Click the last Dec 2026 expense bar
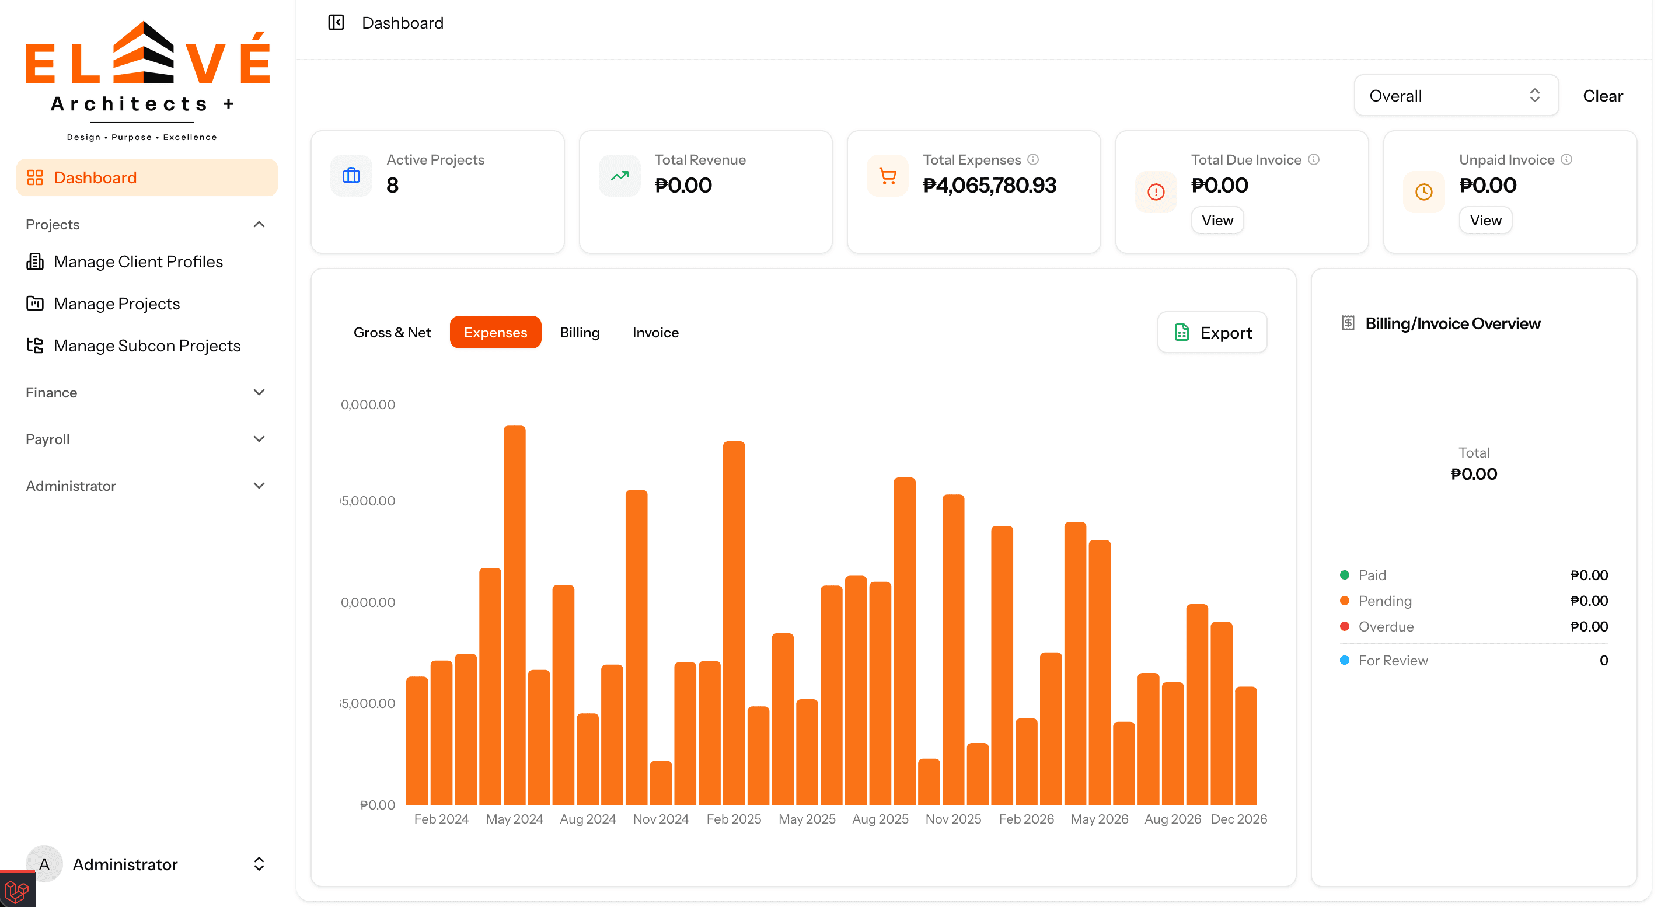Image resolution: width=1661 pixels, height=907 pixels. [x=1245, y=746]
